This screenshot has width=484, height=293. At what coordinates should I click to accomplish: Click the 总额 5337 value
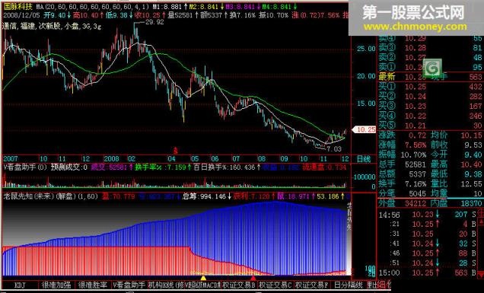pyautogui.click(x=417, y=174)
